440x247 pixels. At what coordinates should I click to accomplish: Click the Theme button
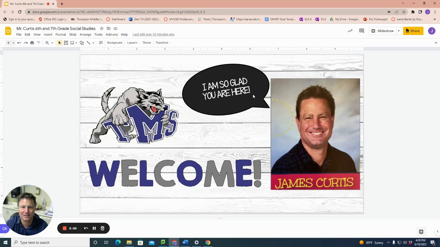click(147, 43)
